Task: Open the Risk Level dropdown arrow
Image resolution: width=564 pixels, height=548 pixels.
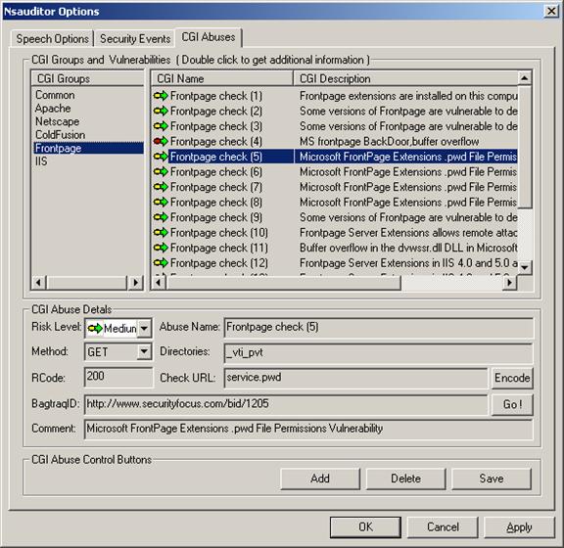Action: pyautogui.click(x=144, y=328)
